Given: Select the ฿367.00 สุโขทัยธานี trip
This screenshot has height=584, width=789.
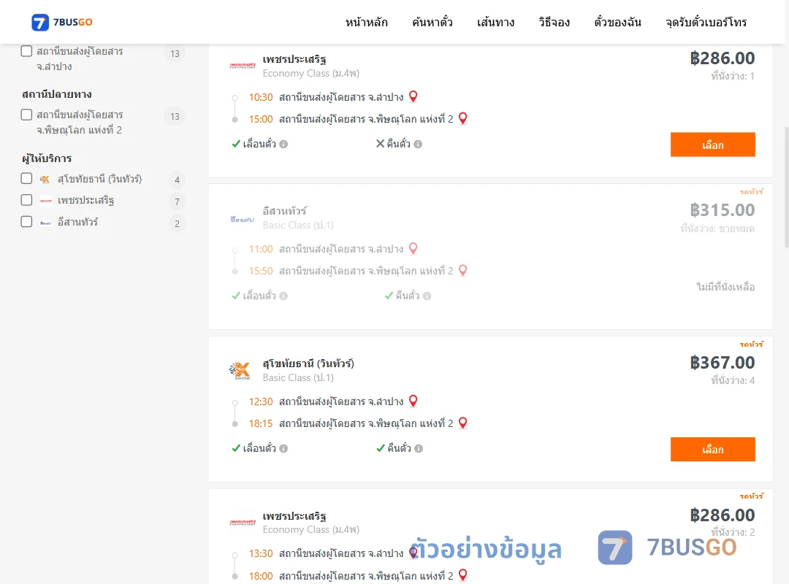Looking at the screenshot, I should coord(712,449).
